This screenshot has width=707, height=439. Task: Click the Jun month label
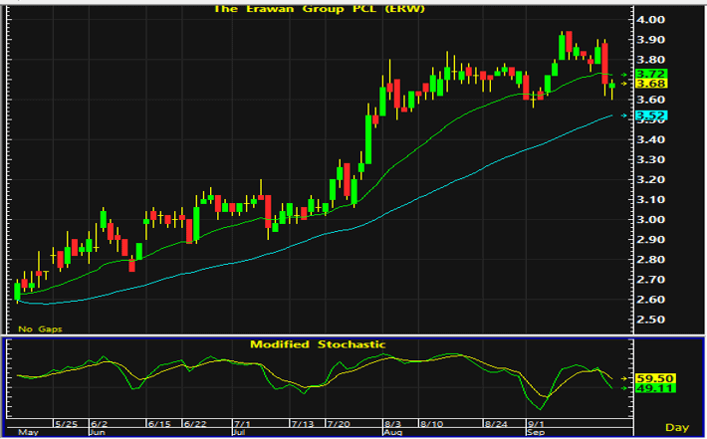[x=98, y=433]
